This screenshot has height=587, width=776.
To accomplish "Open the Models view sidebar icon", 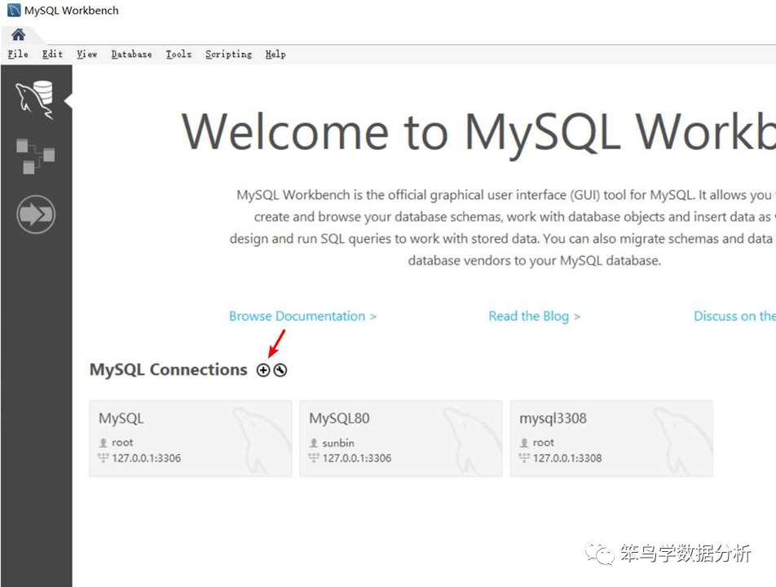I will 35,156.
